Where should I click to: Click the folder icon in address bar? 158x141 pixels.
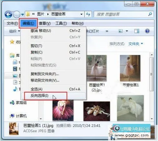point(28,14)
